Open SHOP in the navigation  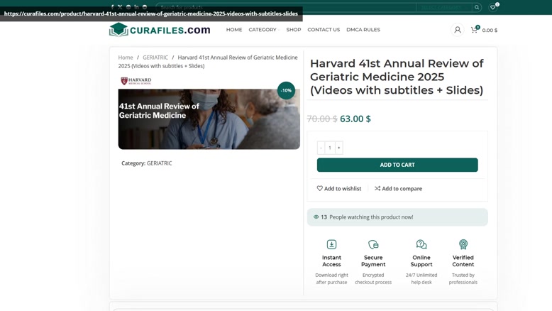click(294, 30)
